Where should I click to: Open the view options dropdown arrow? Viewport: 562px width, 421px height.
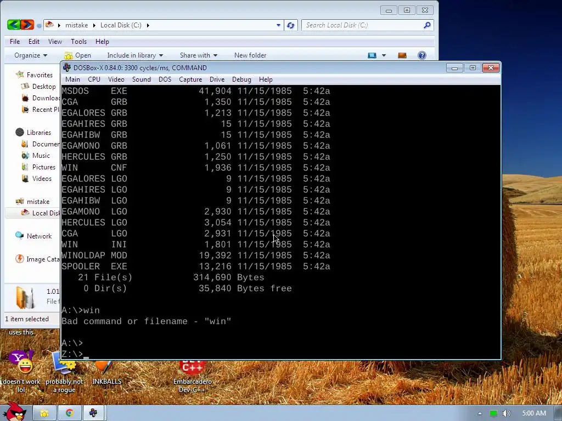point(384,55)
